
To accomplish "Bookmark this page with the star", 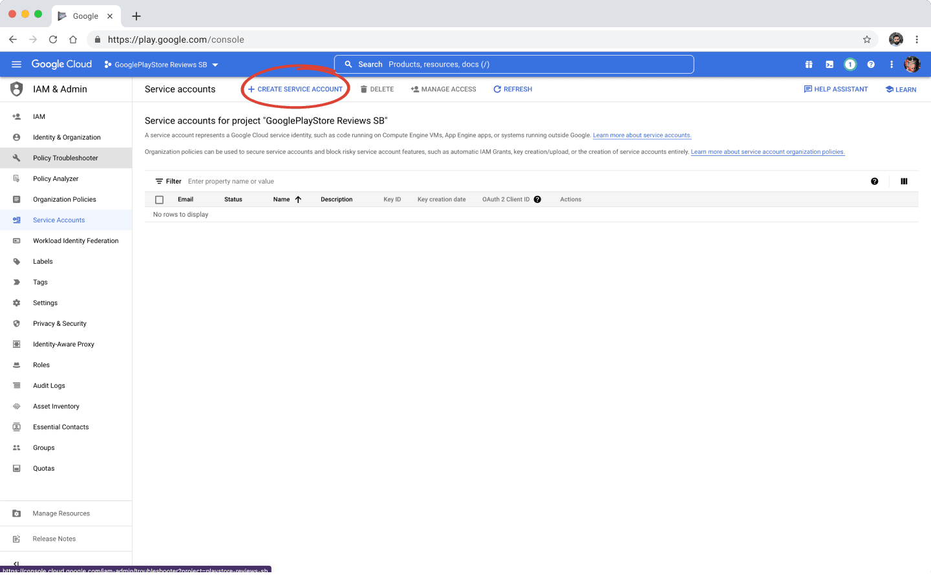I will (867, 39).
